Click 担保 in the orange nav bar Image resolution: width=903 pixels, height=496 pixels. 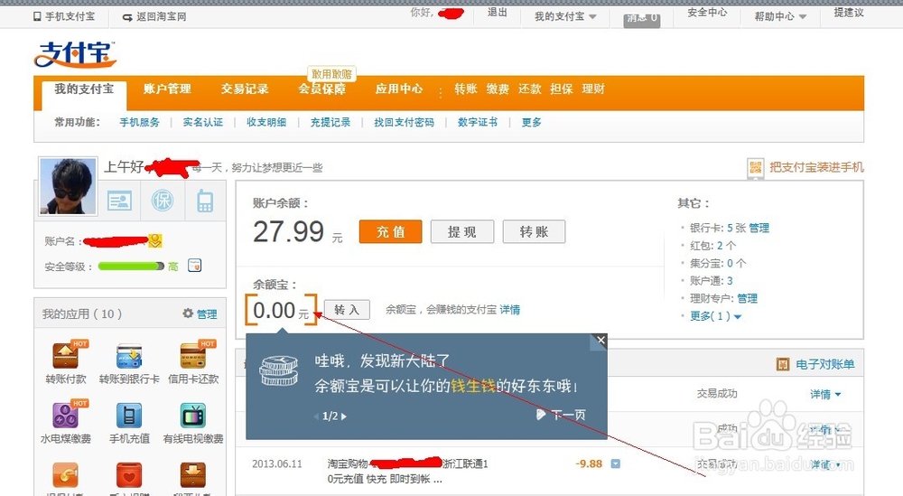pos(562,89)
